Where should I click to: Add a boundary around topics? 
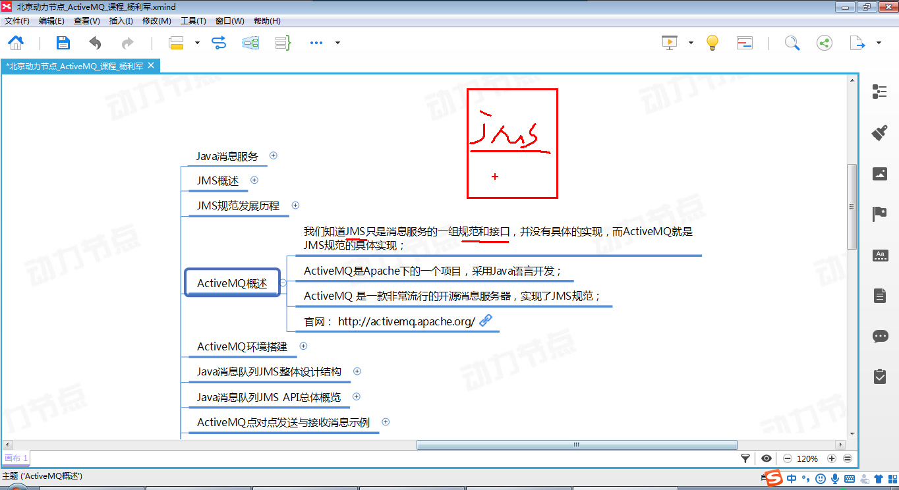click(250, 43)
